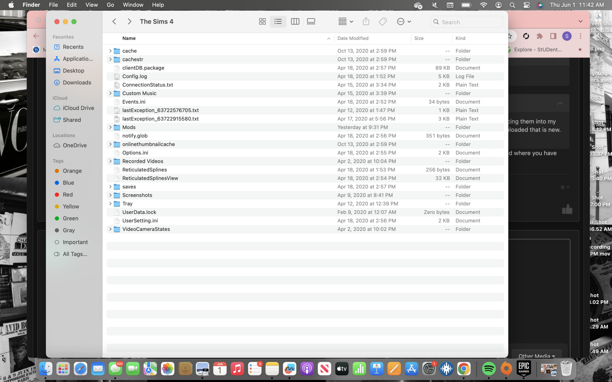Open Downloads in the sidebar
This screenshot has width=612, height=382.
point(73,82)
